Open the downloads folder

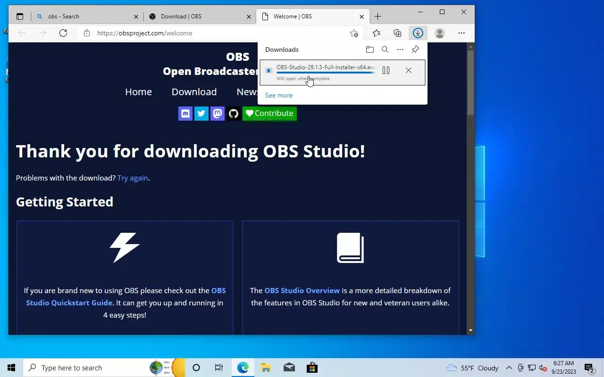(x=370, y=49)
